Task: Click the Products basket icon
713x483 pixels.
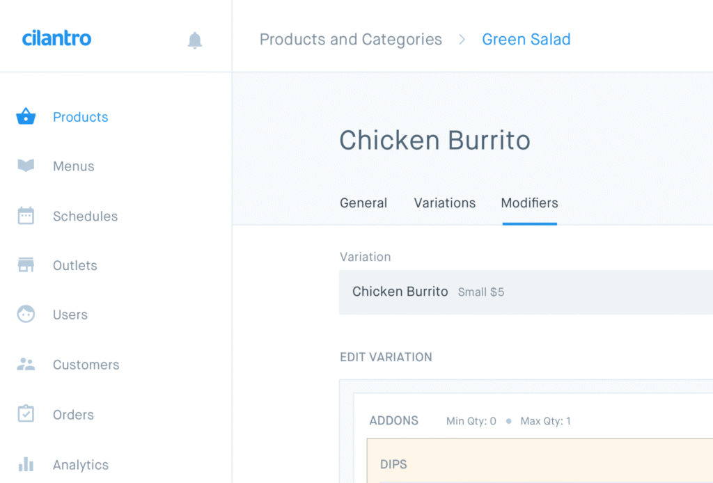Action: (26, 116)
